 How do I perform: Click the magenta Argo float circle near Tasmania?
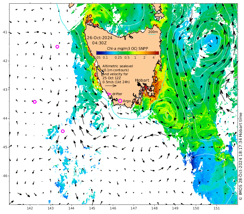120,101
